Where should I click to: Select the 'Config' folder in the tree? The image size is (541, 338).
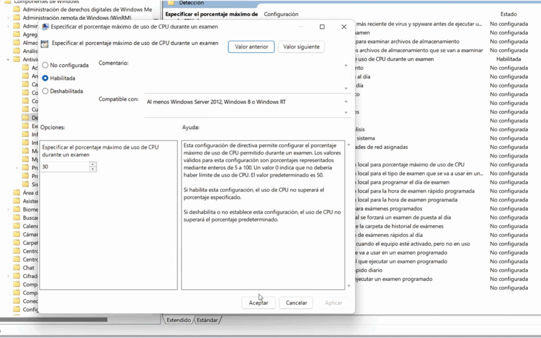[30, 310]
